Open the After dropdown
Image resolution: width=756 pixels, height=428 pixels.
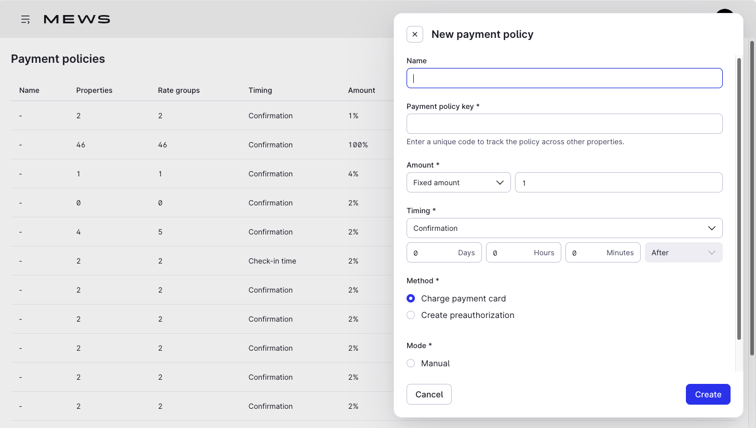(x=684, y=253)
